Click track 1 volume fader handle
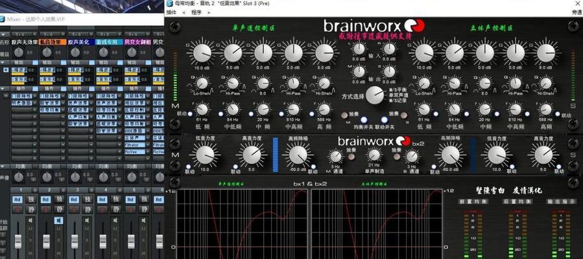 (x=18, y=242)
